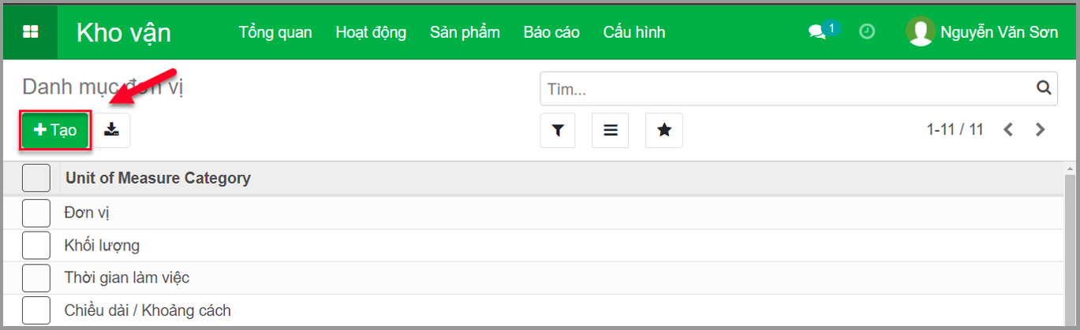The width and height of the screenshot is (1080, 330).
Task: Open the Group By dropdown
Action: tap(611, 131)
